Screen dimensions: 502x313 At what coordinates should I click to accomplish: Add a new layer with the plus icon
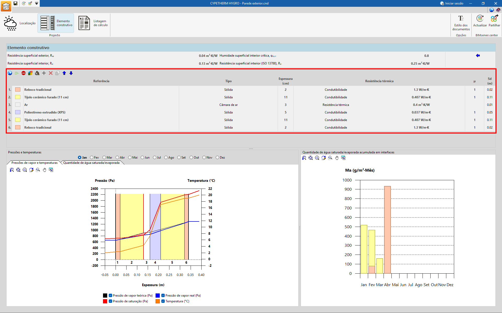pos(44,73)
